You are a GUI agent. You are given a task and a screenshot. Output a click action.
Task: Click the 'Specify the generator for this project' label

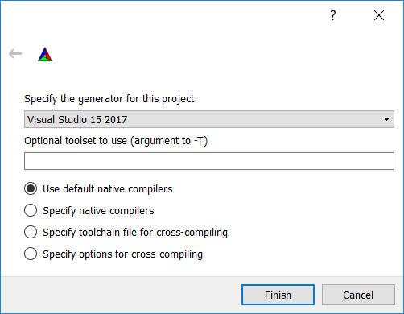click(109, 99)
